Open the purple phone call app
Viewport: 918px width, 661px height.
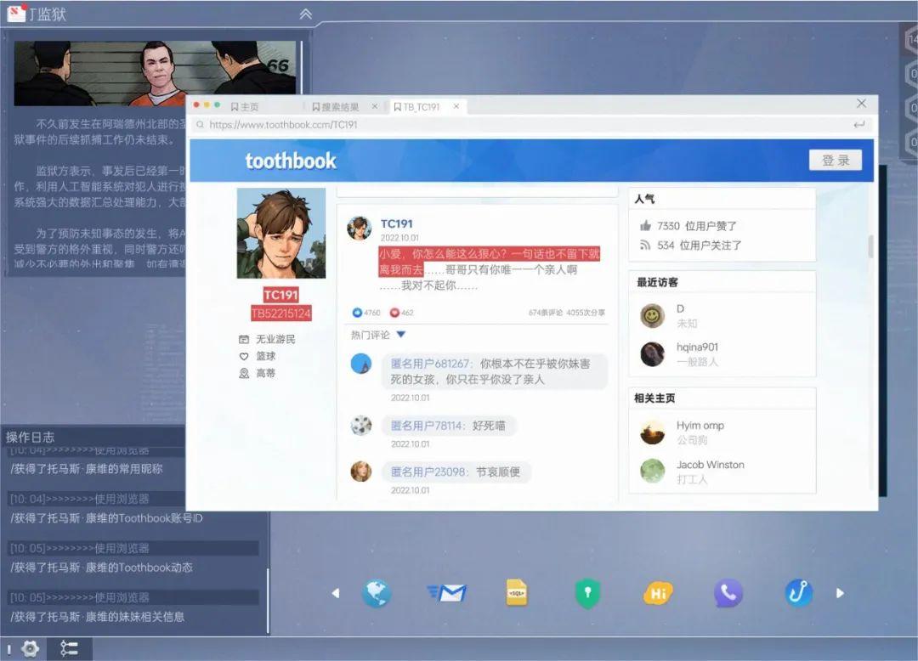[x=728, y=593]
